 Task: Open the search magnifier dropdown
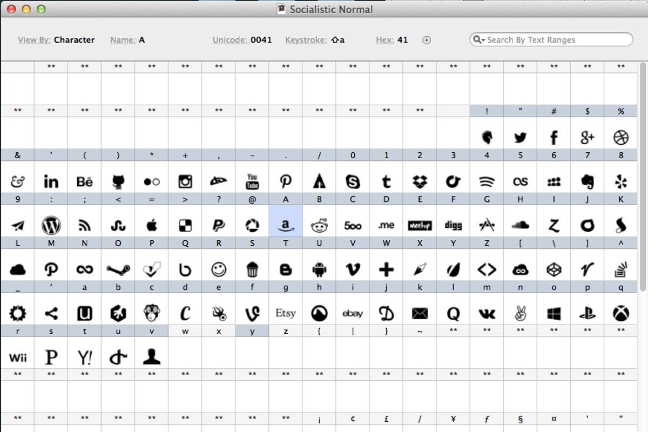pos(478,39)
